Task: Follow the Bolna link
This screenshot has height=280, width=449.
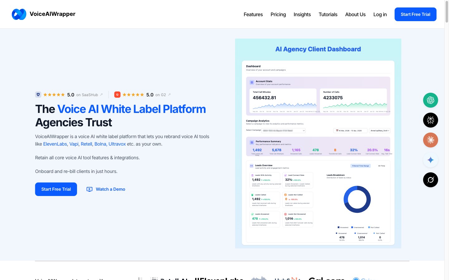Action: coord(100,144)
